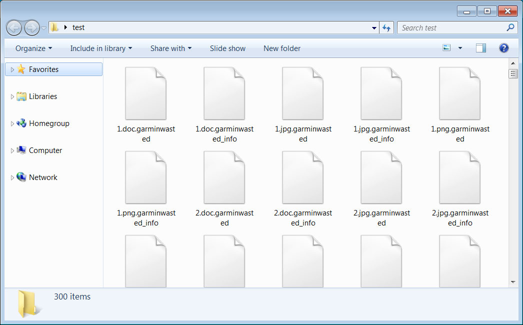Image resolution: width=523 pixels, height=325 pixels.
Task: Open the address bar dropdown arrow
Action: [374, 28]
